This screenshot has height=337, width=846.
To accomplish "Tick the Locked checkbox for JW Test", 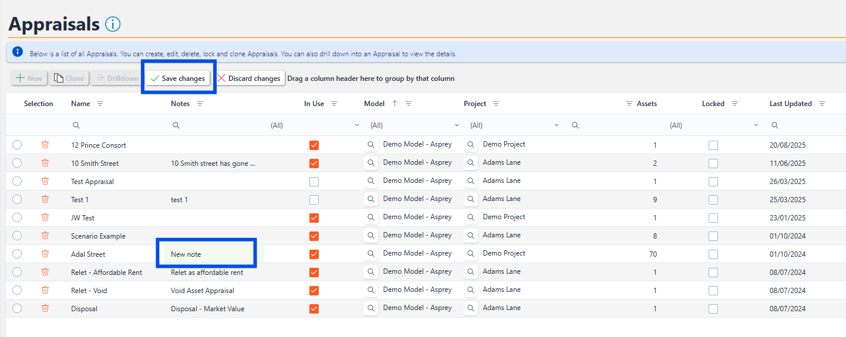I will coord(713,218).
